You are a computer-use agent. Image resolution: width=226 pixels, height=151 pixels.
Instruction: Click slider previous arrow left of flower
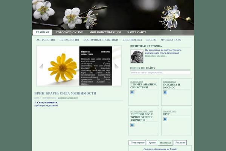coord(41,66)
